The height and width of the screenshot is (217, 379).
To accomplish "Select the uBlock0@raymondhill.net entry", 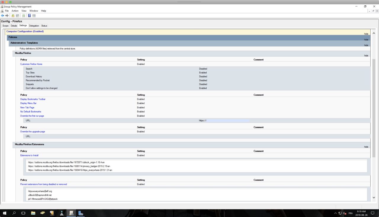I will (x=40, y=195).
